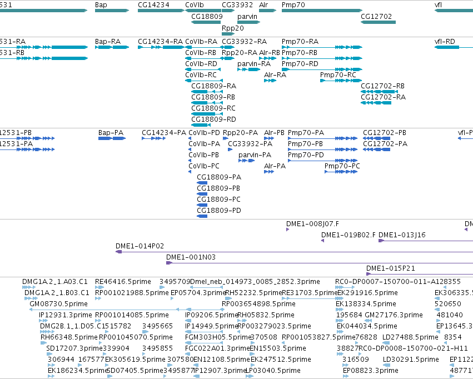473x379 pixels.
Task: Click the parvin-PA protein label
Action: pos(255,155)
